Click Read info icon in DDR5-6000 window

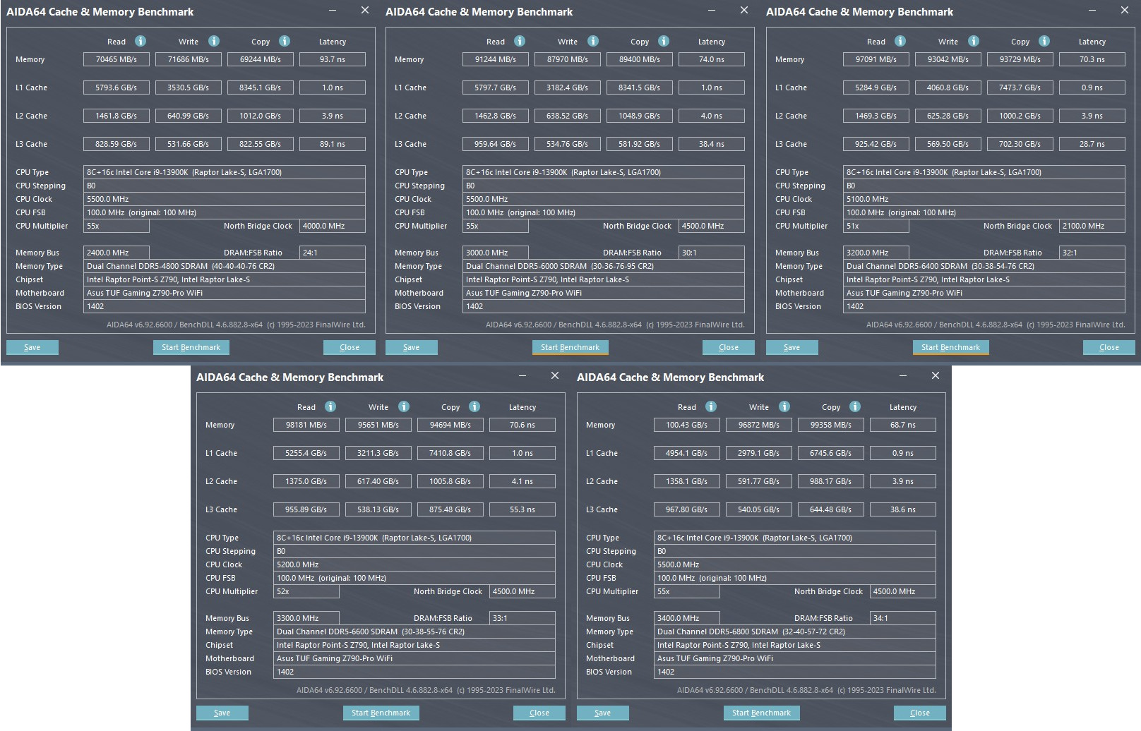click(x=520, y=41)
